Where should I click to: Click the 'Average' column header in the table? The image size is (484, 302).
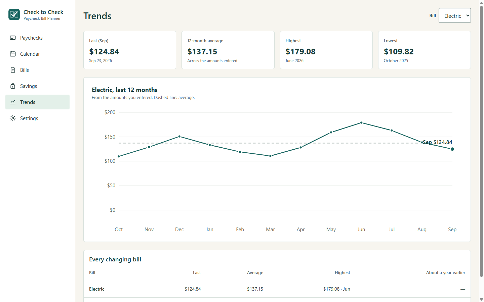255,273
